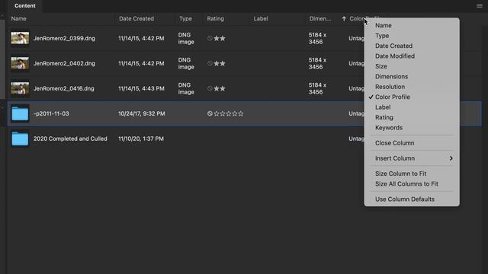Image resolution: width=488 pixels, height=274 pixels.
Task: Select the -p2011-11-03 folder name
Action: (51, 113)
